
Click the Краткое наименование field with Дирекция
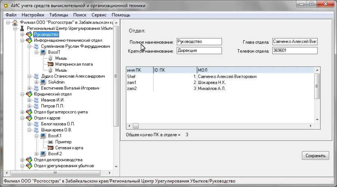(x=199, y=50)
